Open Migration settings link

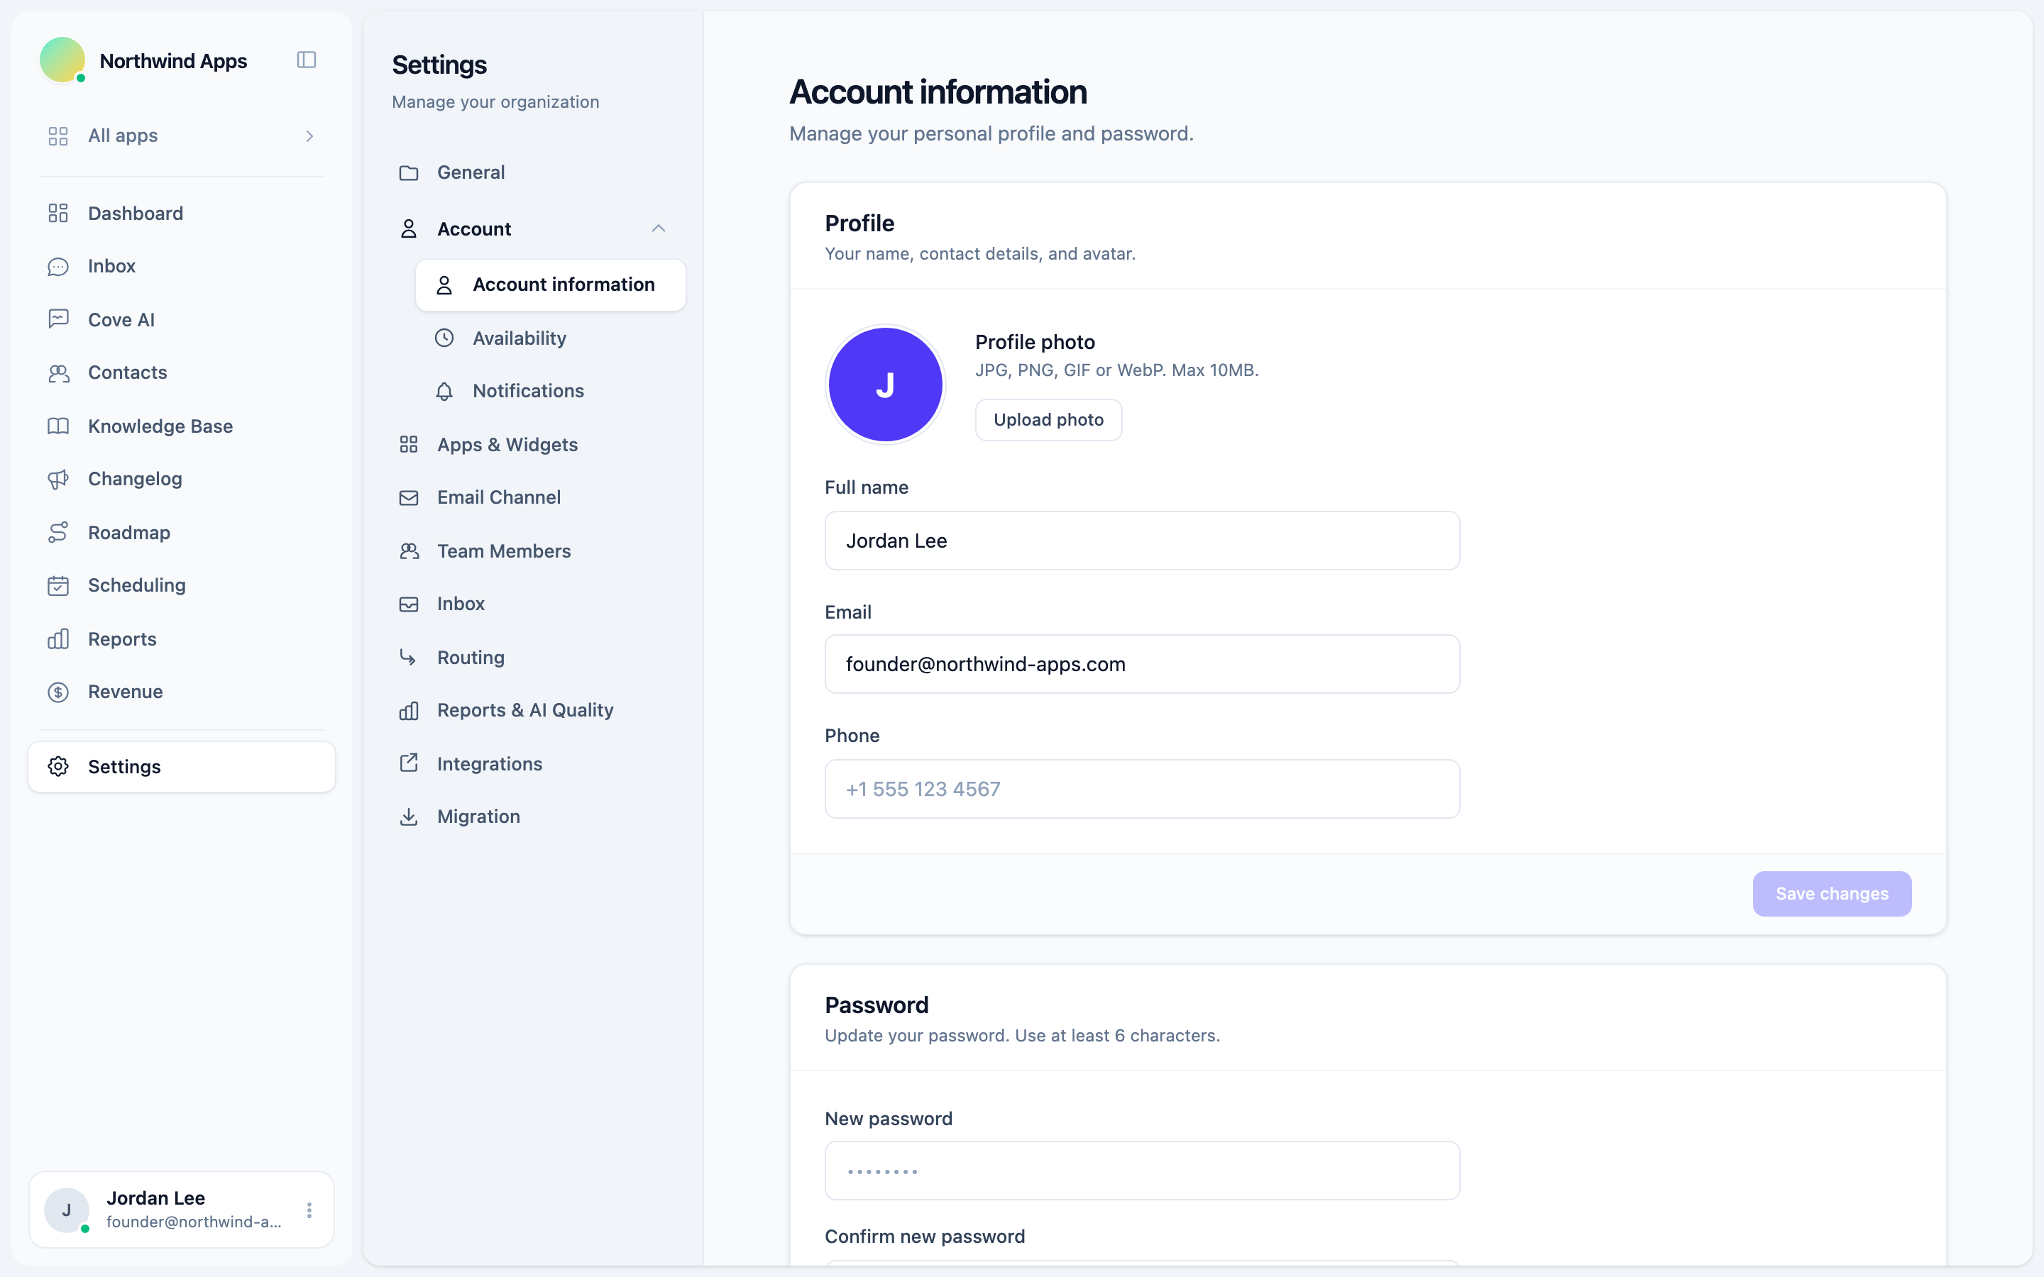coord(534,817)
